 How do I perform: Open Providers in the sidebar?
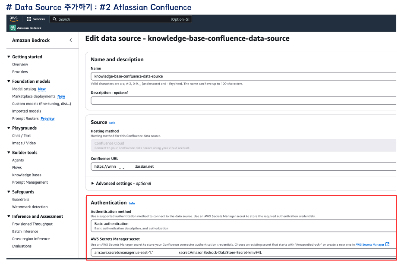[x=20, y=72]
